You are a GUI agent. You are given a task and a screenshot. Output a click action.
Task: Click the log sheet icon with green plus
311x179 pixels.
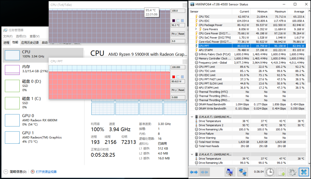(281, 172)
